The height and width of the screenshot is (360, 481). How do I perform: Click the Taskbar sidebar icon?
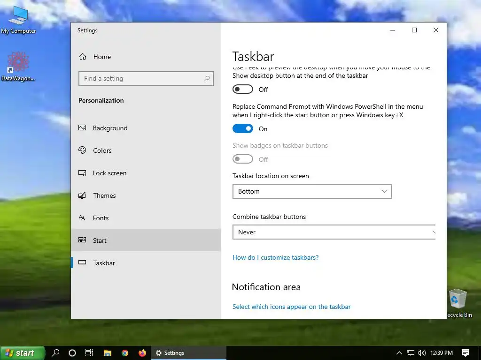coord(82,262)
